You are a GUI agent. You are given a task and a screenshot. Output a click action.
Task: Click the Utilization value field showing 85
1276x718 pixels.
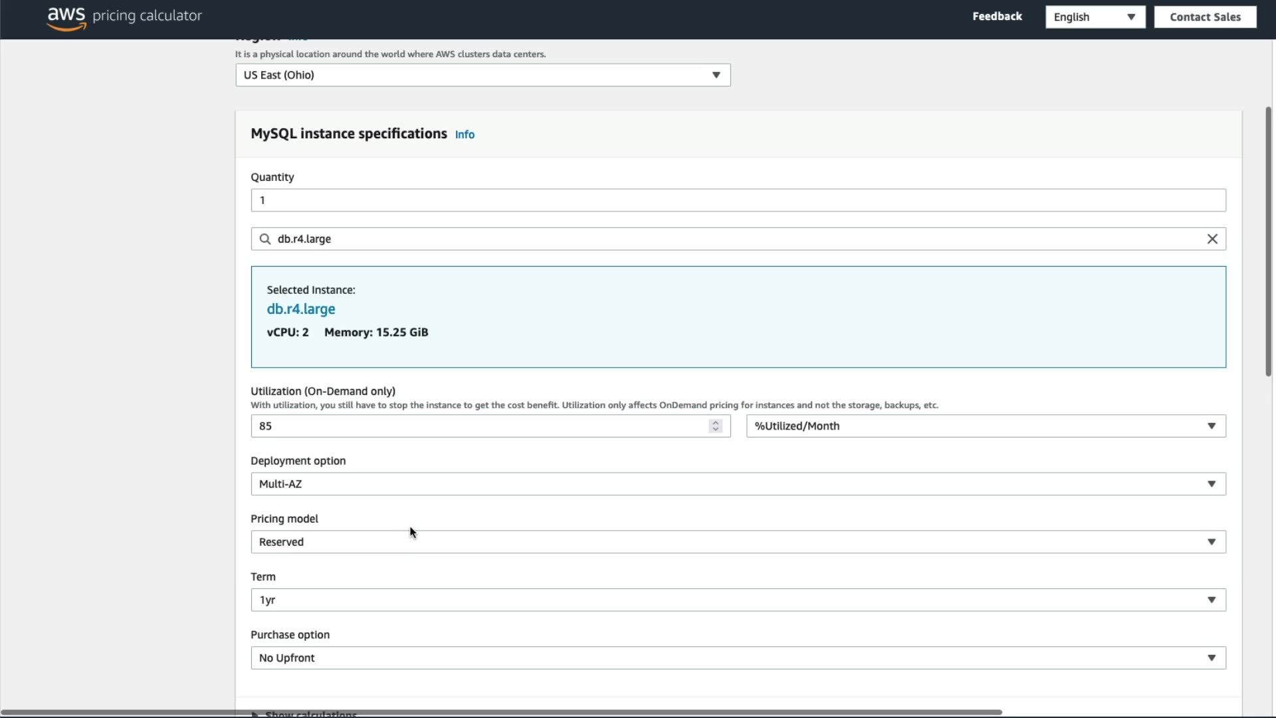pyautogui.click(x=478, y=426)
